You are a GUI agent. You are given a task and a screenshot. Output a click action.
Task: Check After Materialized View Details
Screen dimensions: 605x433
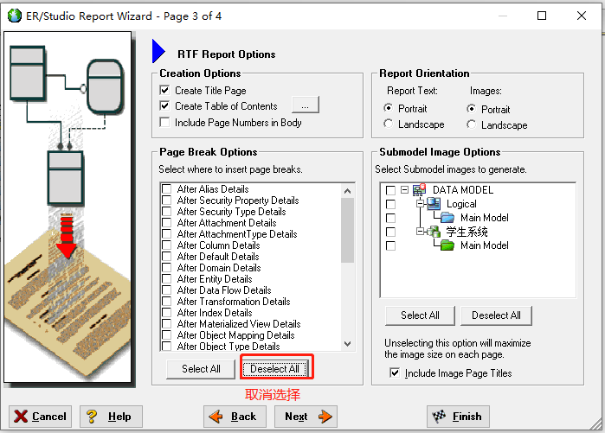point(167,323)
